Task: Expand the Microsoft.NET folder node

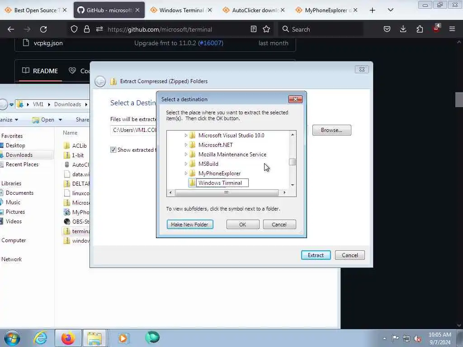Action: tap(186, 145)
